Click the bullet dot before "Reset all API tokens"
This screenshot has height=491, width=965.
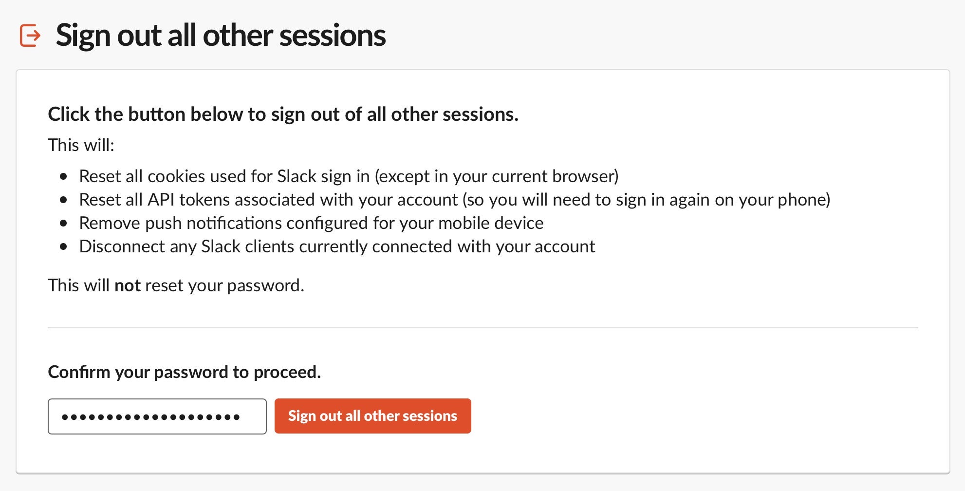coord(63,200)
